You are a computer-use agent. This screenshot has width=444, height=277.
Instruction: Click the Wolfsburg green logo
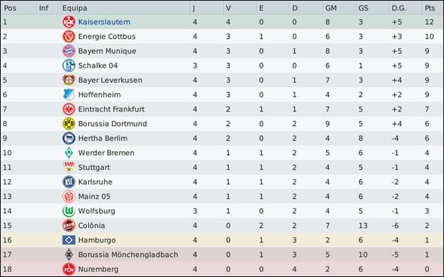(68, 211)
